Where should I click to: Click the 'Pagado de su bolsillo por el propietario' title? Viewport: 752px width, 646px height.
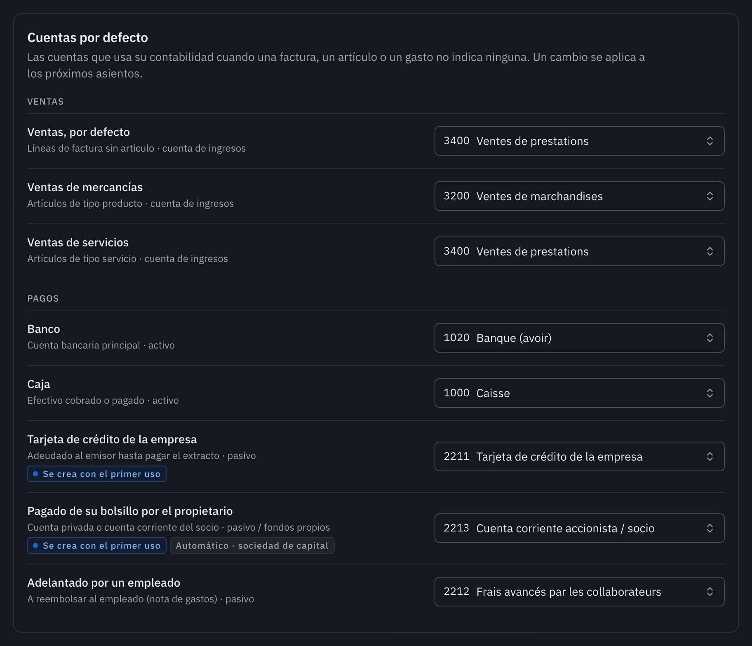tap(130, 511)
